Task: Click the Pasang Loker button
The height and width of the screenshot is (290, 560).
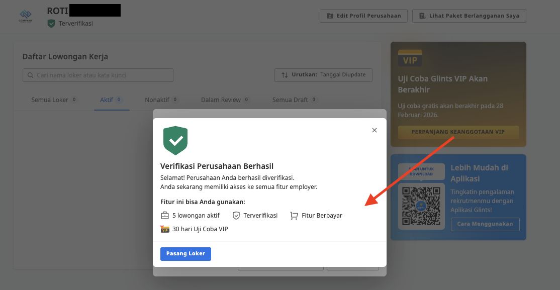Action: pyautogui.click(x=185, y=254)
